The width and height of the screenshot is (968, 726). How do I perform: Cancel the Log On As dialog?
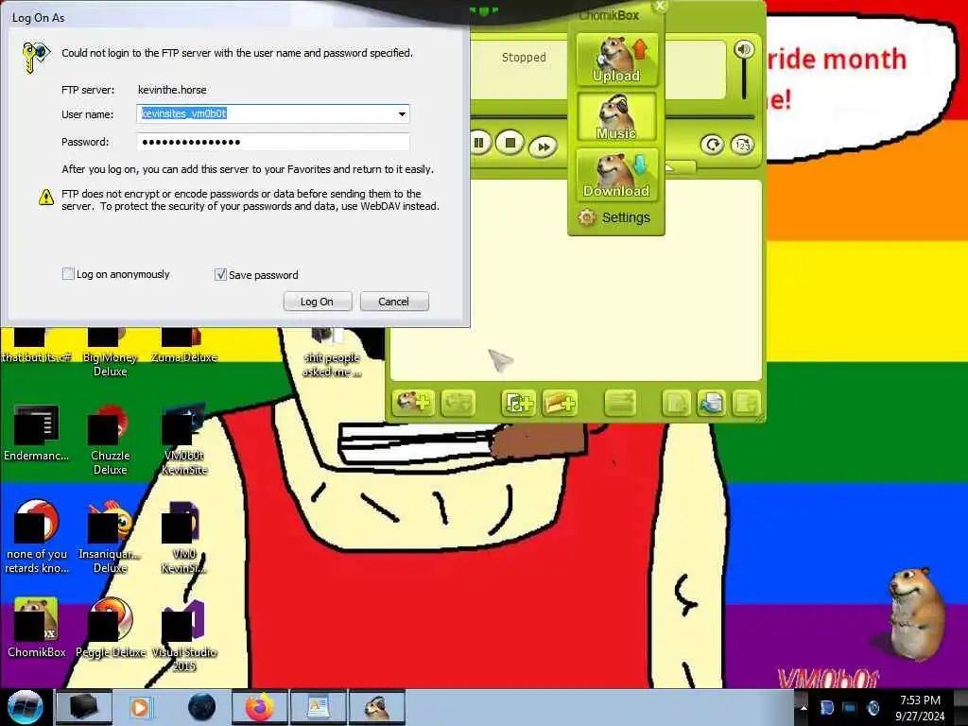[x=394, y=302]
